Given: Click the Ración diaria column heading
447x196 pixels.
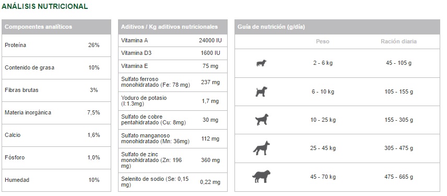Looking at the screenshot, I should pos(398,41).
